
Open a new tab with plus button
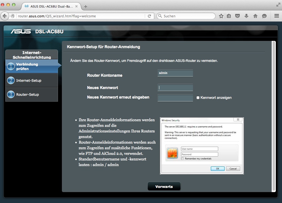pos(86,7)
